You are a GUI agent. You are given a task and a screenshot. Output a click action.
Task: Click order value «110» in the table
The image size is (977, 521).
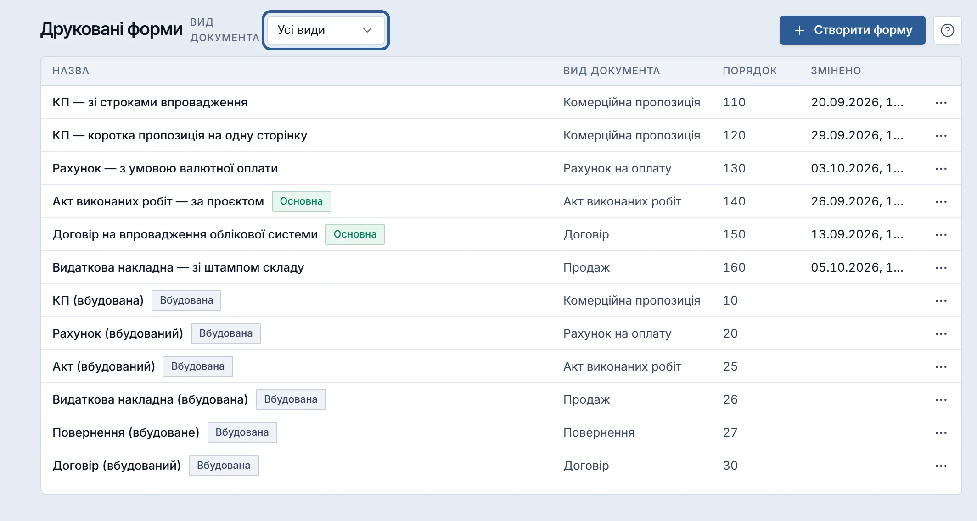click(734, 102)
